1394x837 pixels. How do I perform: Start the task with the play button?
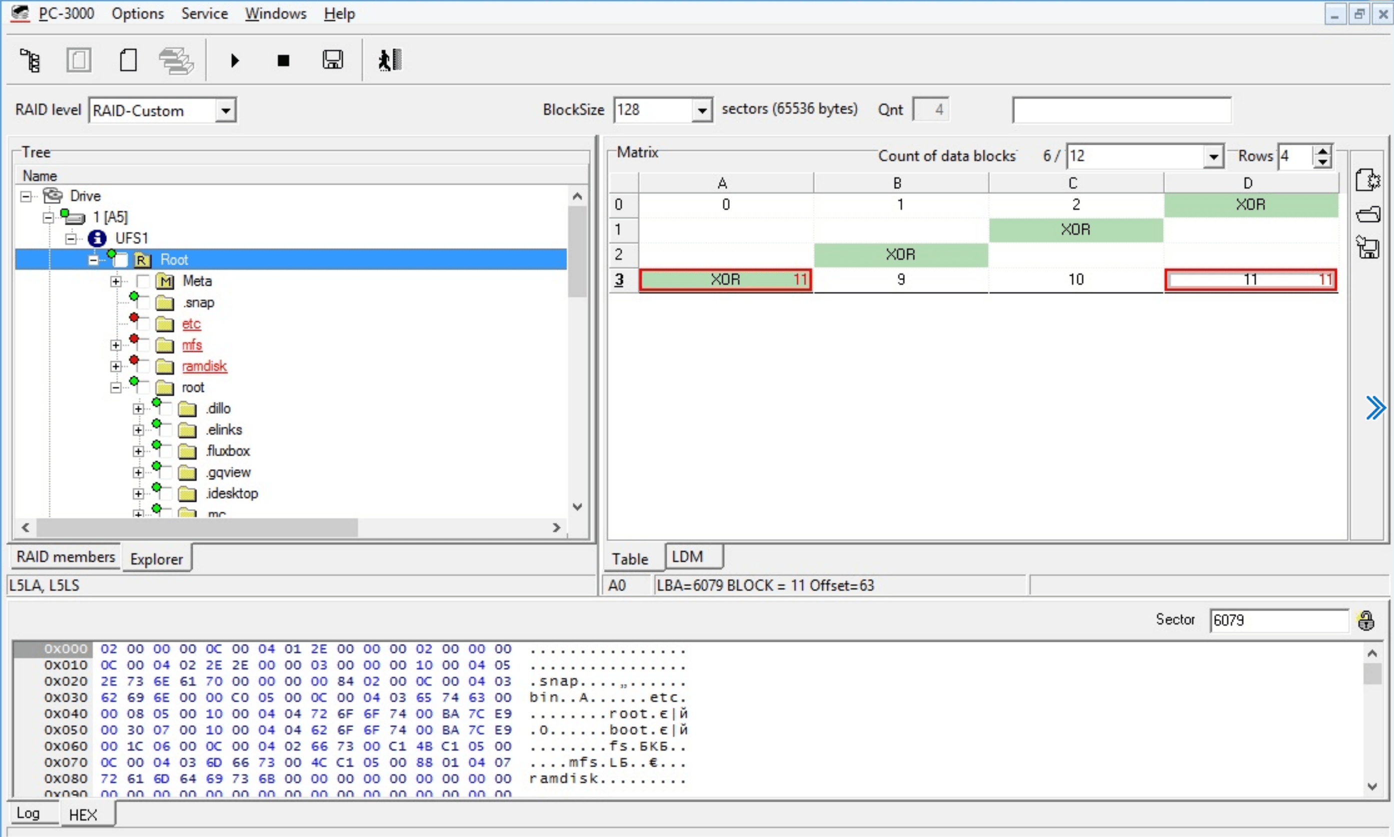235,60
